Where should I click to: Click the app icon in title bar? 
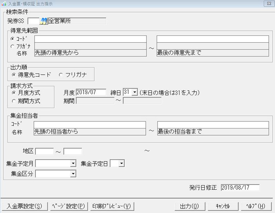[x=4, y=4]
